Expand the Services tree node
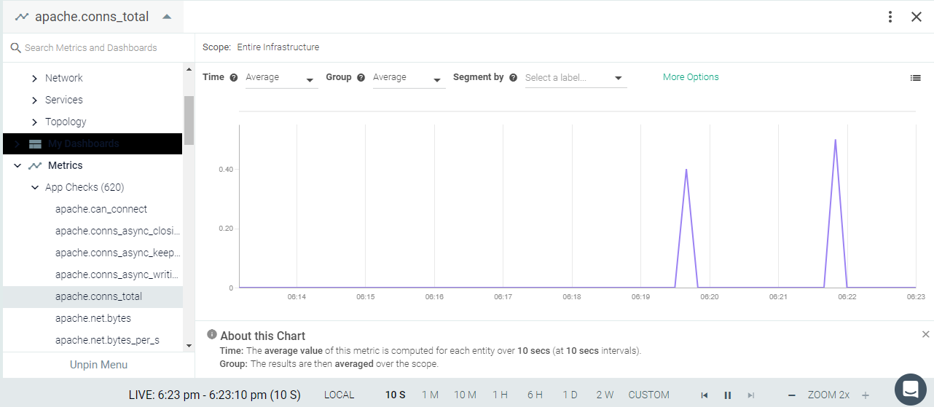Viewport: 934px width, 407px height. 34,100
